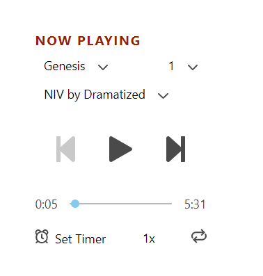Click the NOW PLAYING heading
Viewport: 263px width, 276px height.
tap(88, 41)
